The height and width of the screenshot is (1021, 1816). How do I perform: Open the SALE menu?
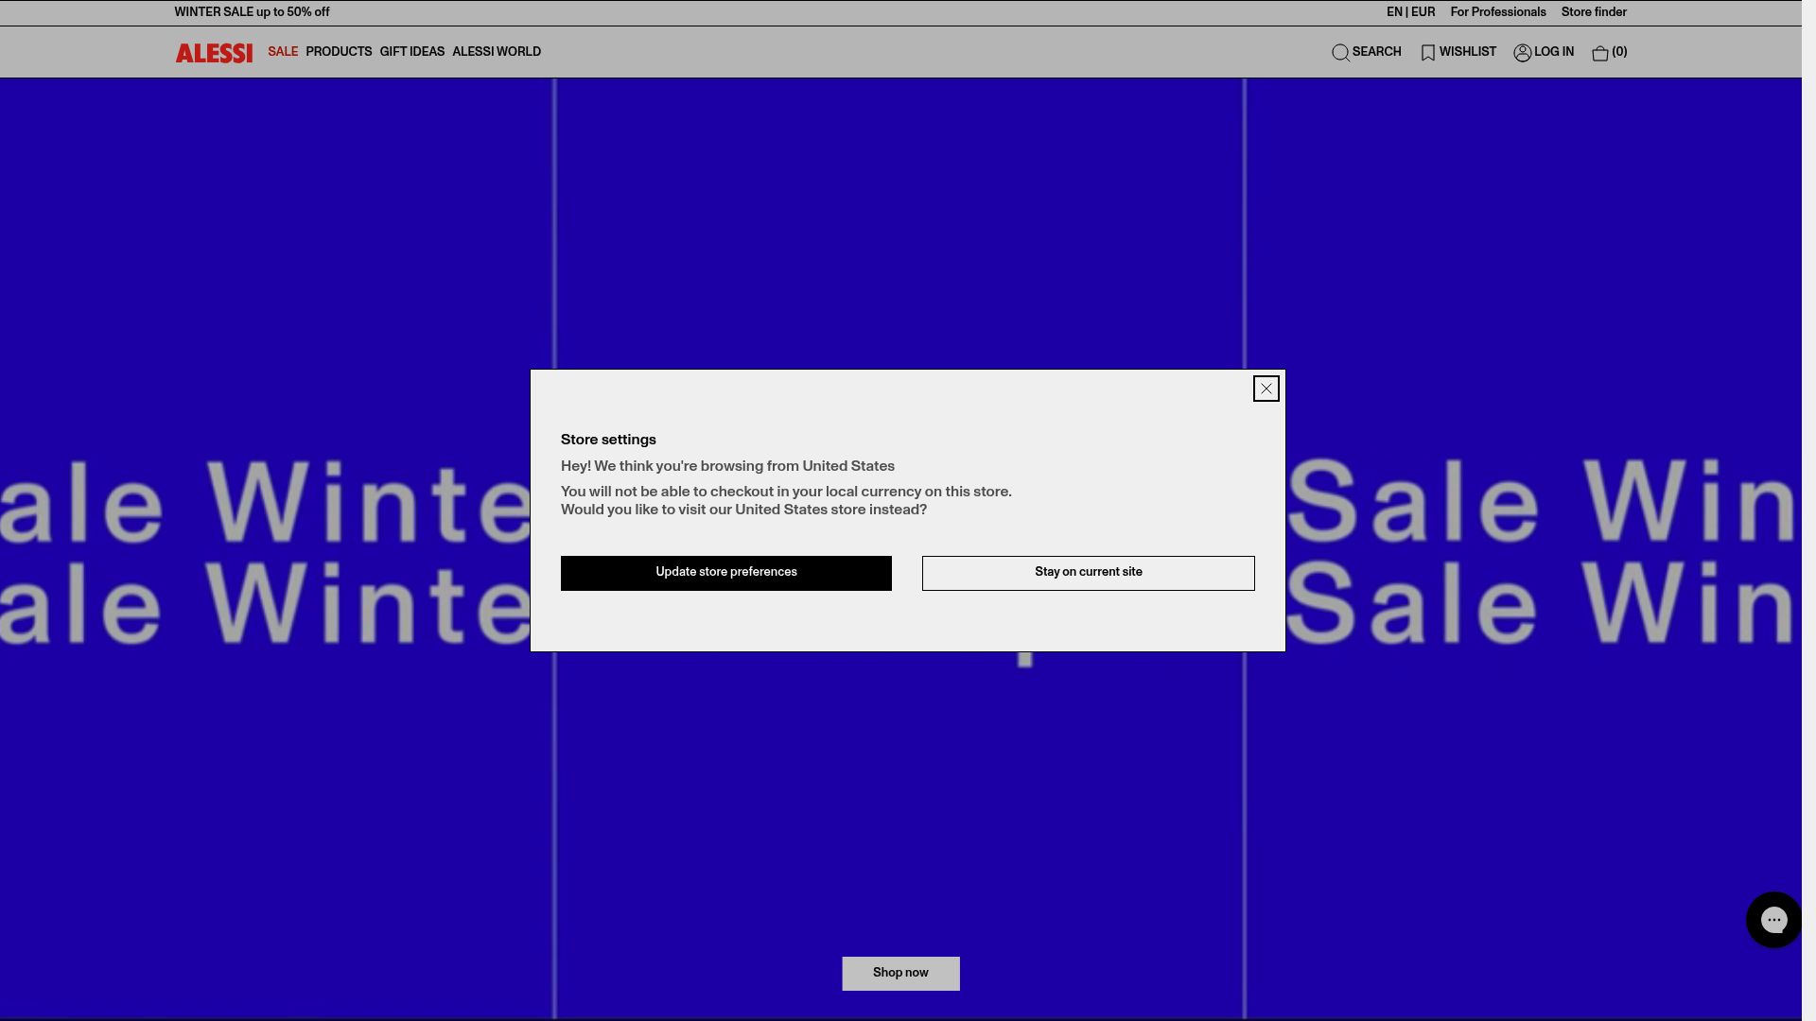click(x=283, y=52)
